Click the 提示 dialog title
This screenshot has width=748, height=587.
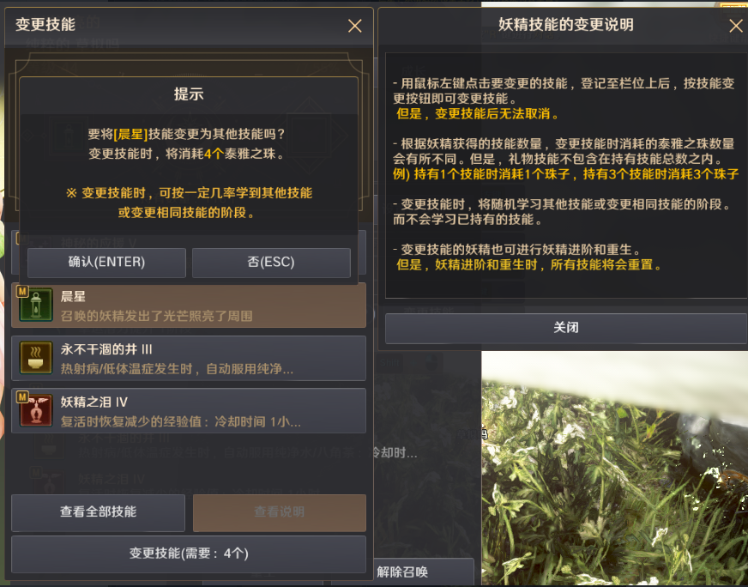click(x=189, y=94)
